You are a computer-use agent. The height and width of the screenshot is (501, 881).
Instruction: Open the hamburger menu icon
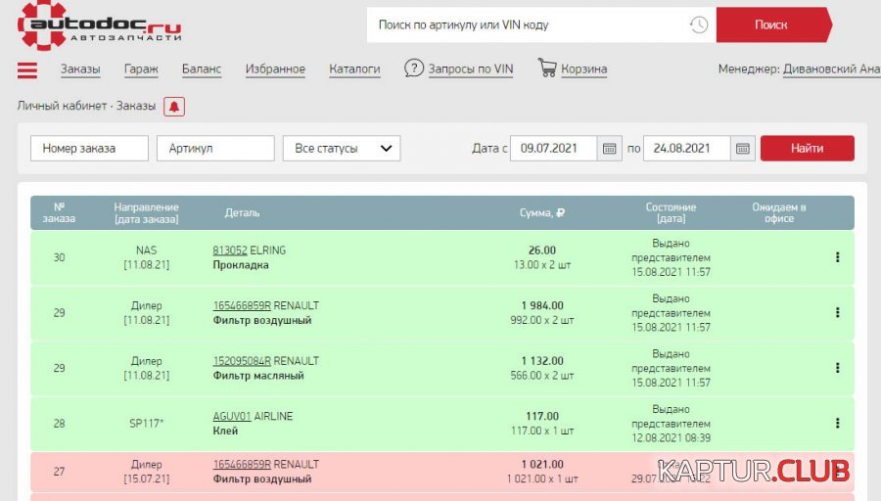pyautogui.click(x=27, y=70)
